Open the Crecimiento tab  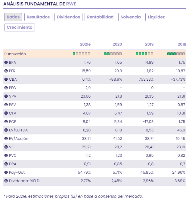[x=20, y=27]
